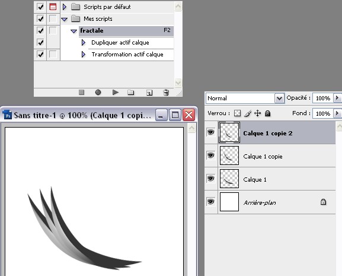Hide the Calque 1 copie 2 layer
Viewport: 342px width, 276px height.
pos(210,132)
